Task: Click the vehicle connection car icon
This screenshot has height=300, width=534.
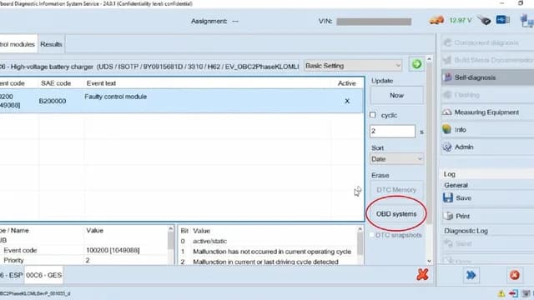Action: coord(436,20)
